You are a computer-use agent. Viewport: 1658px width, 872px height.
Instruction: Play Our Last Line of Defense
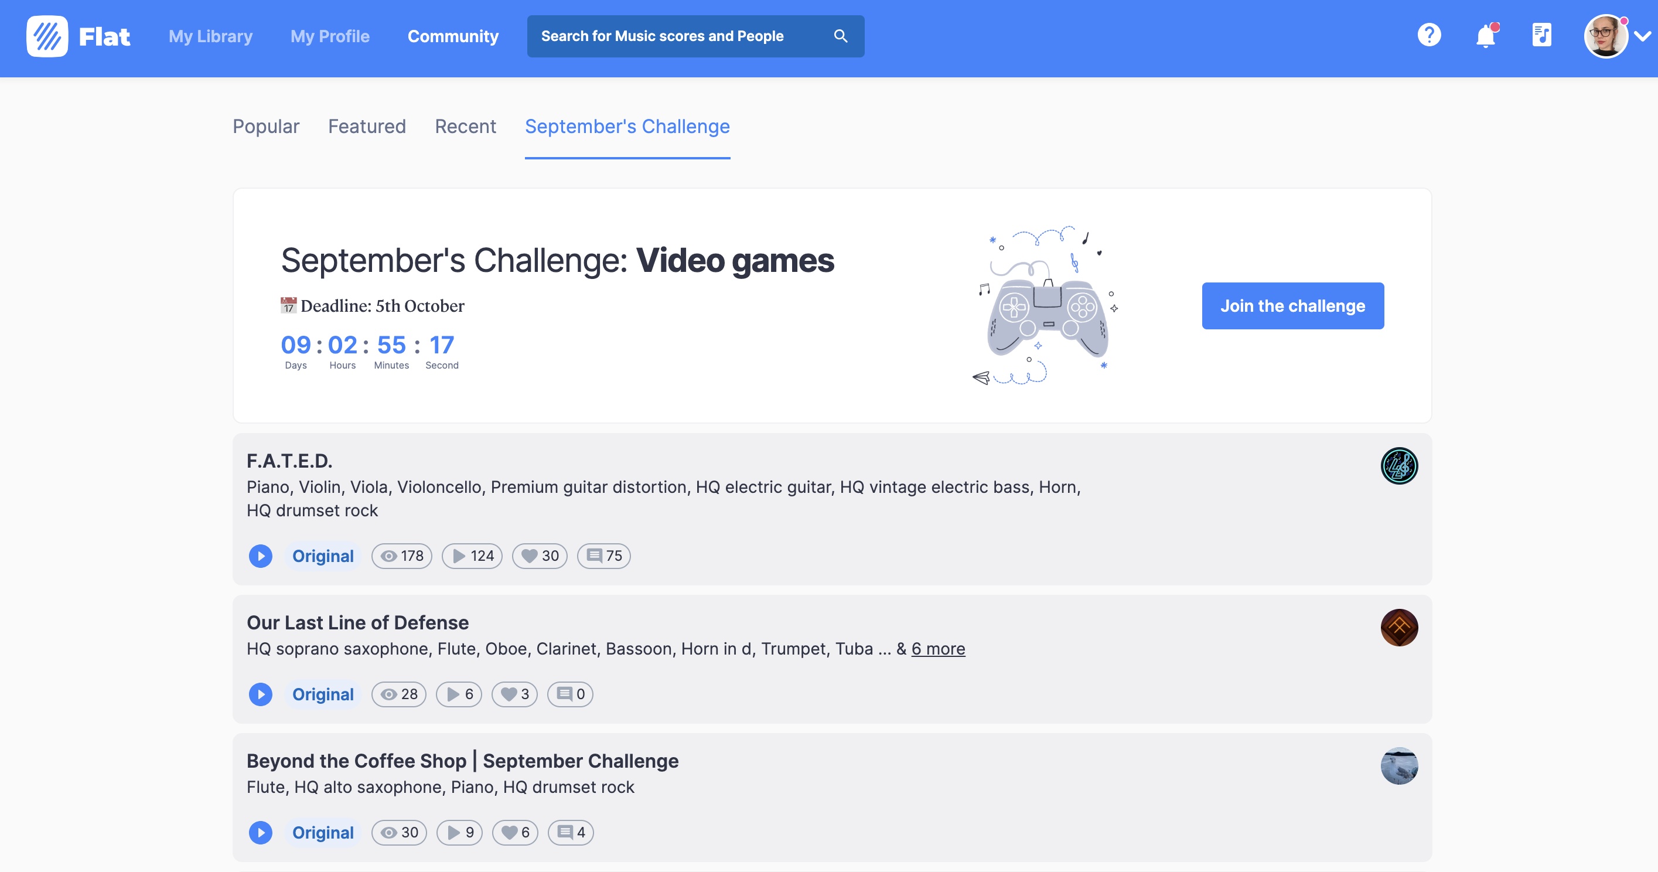pyautogui.click(x=261, y=694)
